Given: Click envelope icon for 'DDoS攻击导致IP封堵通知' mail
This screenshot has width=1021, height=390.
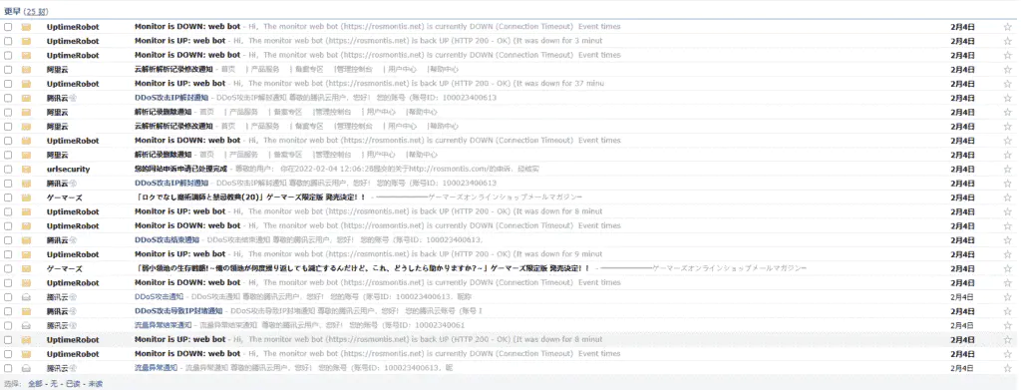Looking at the screenshot, I should (x=27, y=311).
